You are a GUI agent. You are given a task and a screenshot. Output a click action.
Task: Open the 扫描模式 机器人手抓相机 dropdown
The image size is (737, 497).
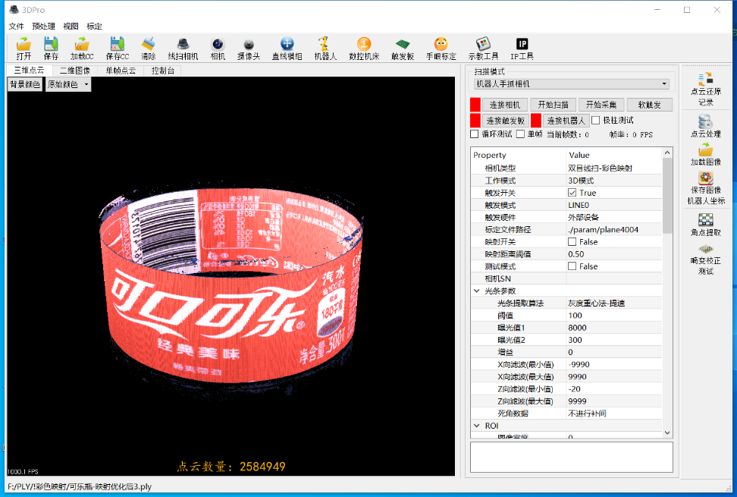(x=571, y=83)
